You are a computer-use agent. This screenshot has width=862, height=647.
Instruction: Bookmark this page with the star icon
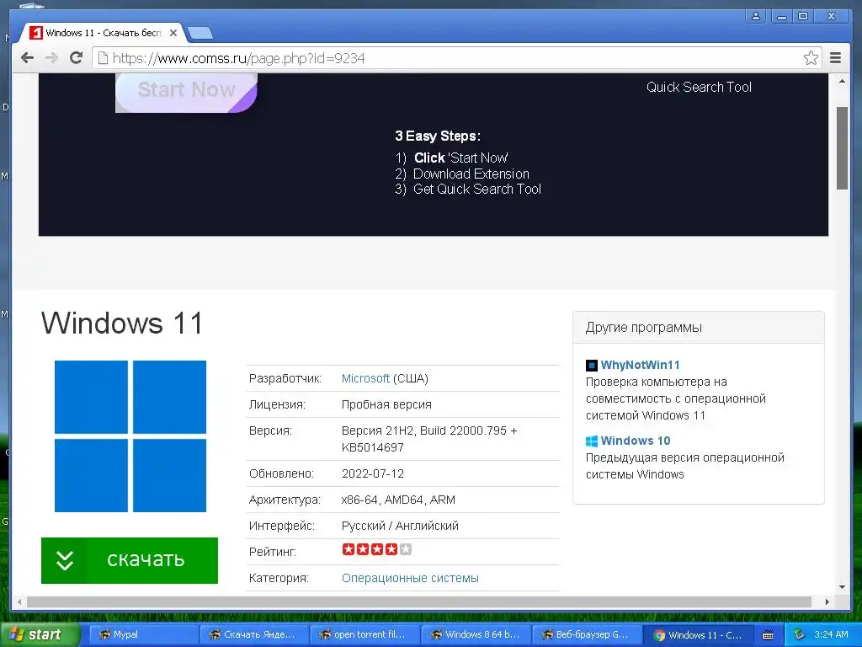[811, 58]
